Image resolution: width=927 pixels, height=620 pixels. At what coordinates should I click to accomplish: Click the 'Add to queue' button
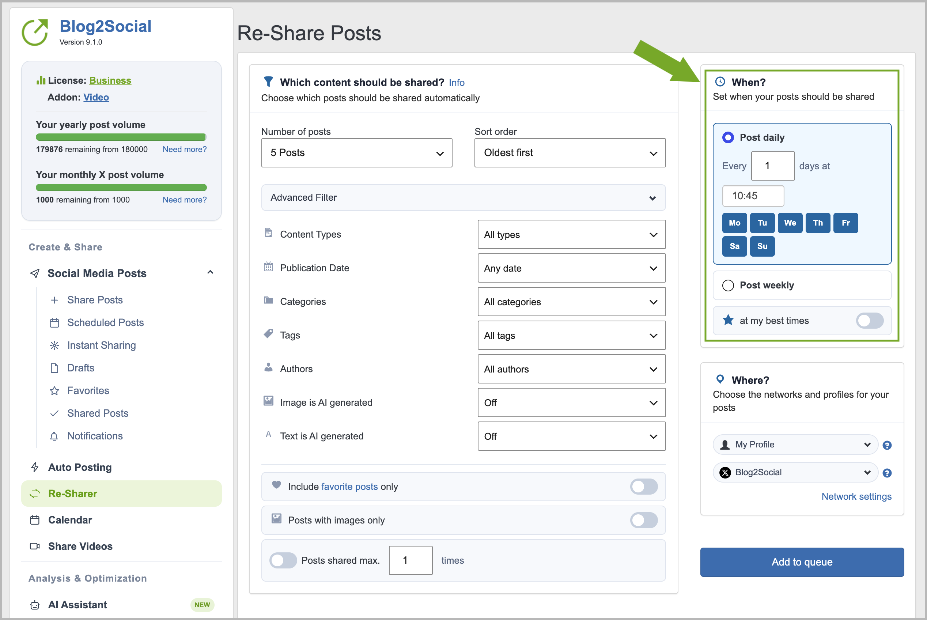pyautogui.click(x=802, y=562)
